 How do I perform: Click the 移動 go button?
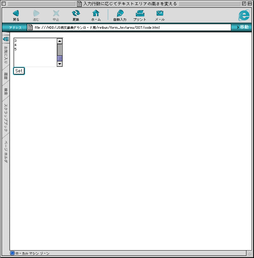click(243, 27)
